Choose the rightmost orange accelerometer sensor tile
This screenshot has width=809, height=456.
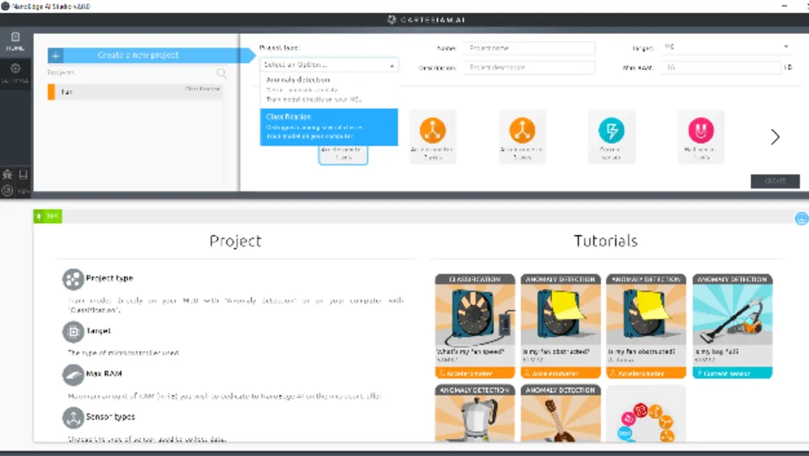coord(522,131)
